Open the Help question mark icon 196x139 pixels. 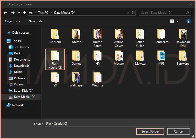pyautogui.click(x=188, y=21)
